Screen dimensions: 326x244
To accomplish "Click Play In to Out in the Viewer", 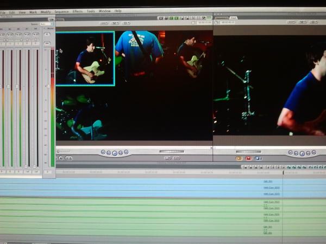I will [109, 153].
